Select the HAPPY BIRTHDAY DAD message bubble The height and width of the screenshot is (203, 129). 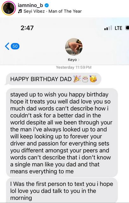[53, 79]
